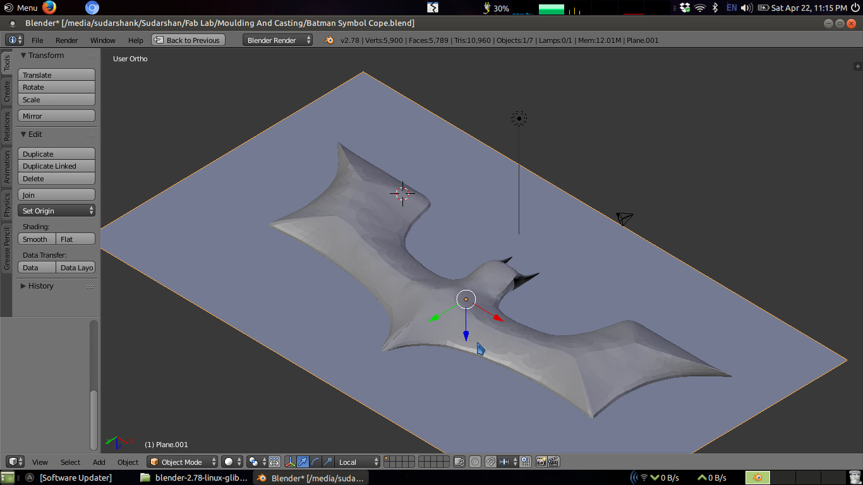Image resolution: width=863 pixels, height=485 pixels.
Task: Open the editor type selector in the 3D view header
Action: [15, 462]
